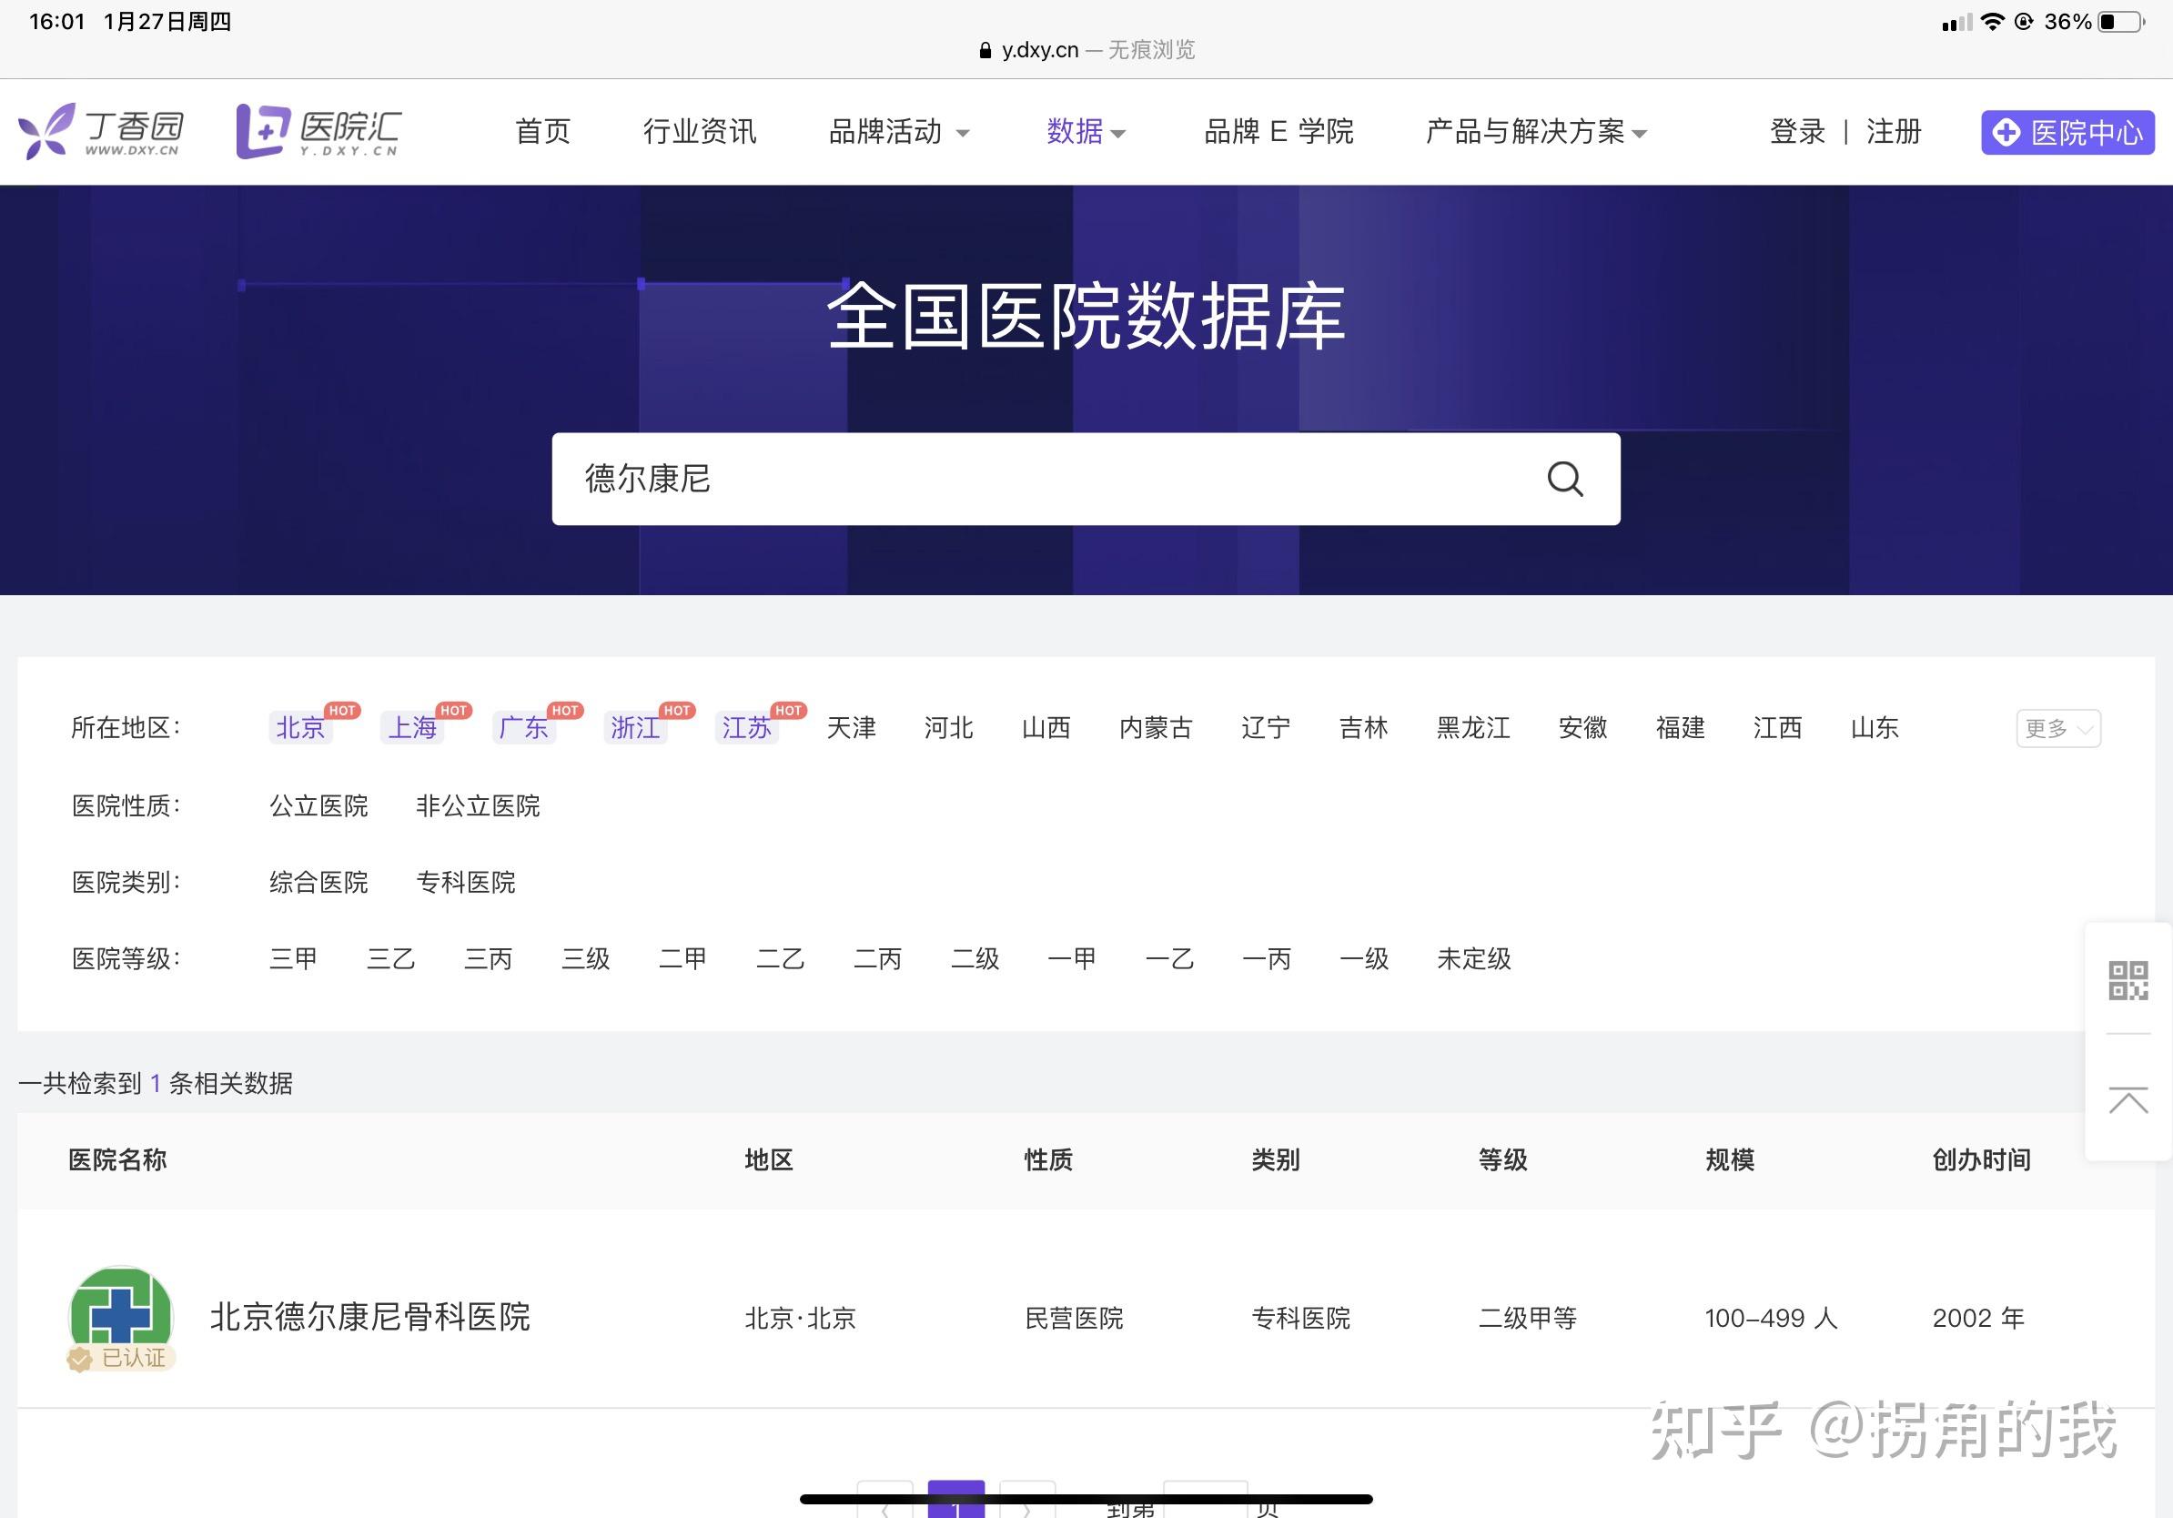Filter by region 山东
The image size is (2173, 1518).
click(1875, 727)
